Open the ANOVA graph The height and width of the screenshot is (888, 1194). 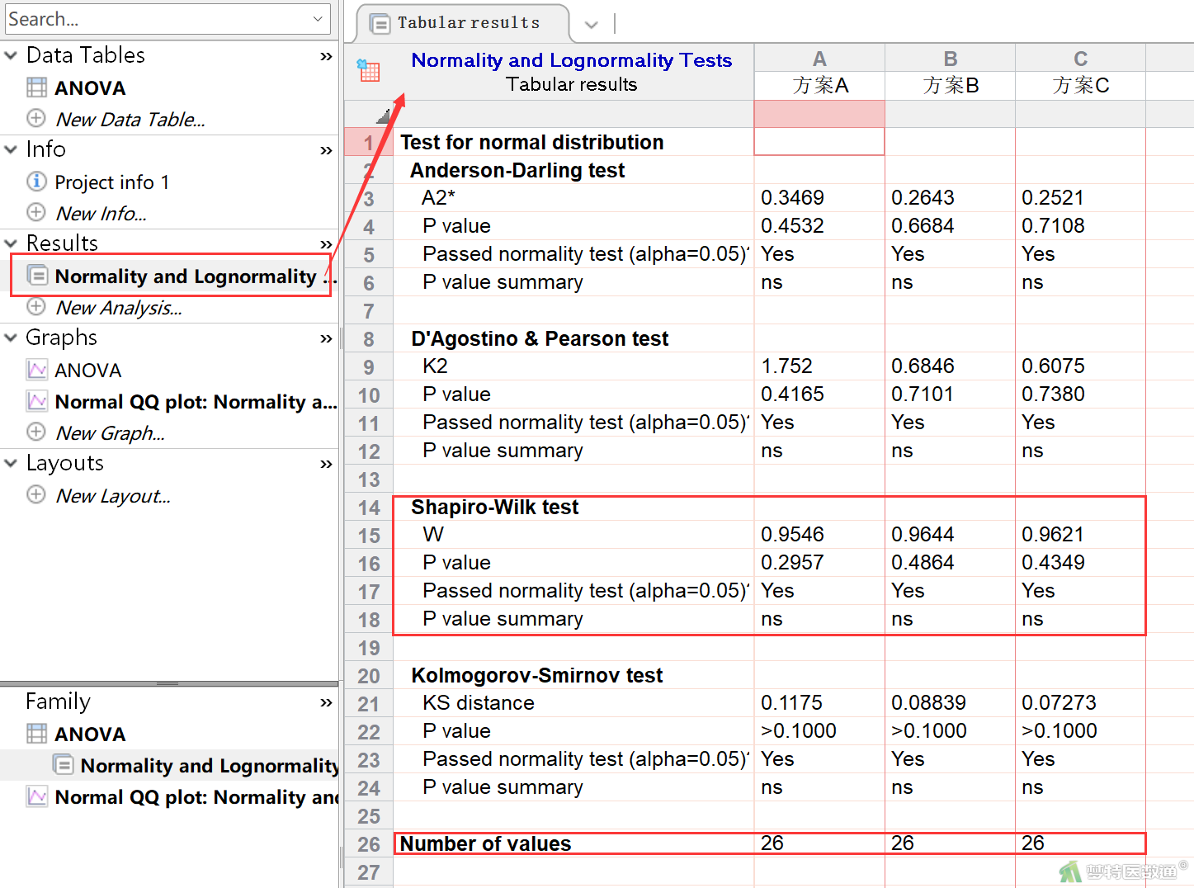87,370
